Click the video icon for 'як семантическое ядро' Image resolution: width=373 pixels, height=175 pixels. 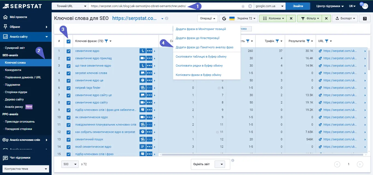(142, 117)
